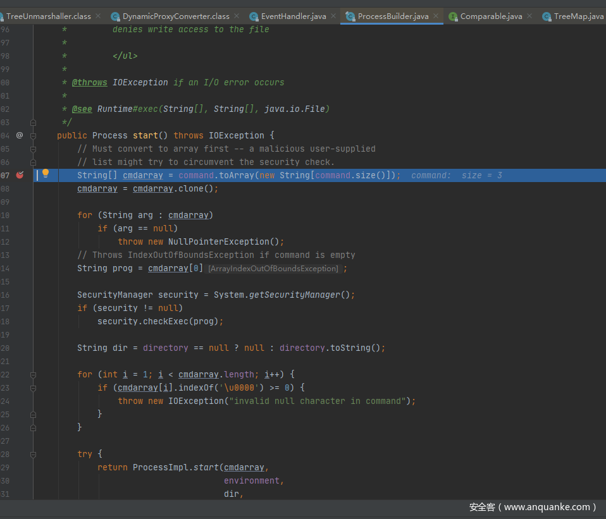606x519 pixels.
Task: Close the ProcessBuilder.java tab
Action: (x=436, y=16)
